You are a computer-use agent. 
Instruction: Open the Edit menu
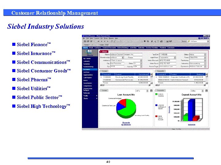(x=87, y=38)
